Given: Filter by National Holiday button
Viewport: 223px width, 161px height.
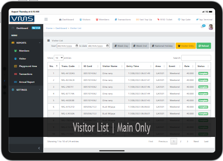Looking at the screenshot, I should point(162,46).
